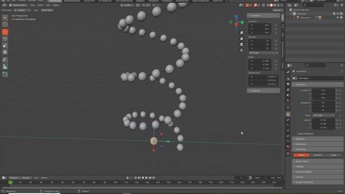Screen dimensions: 345x194
Task: Activate the Rotate tool
Action: (5, 39)
